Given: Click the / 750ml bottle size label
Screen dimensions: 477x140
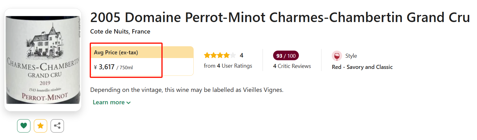Looking at the screenshot, I should click(x=125, y=68).
